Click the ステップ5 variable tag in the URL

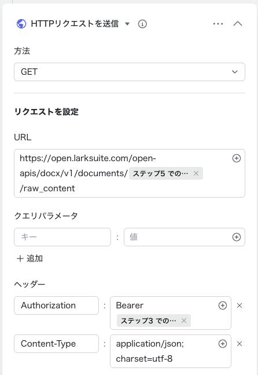[161, 173]
